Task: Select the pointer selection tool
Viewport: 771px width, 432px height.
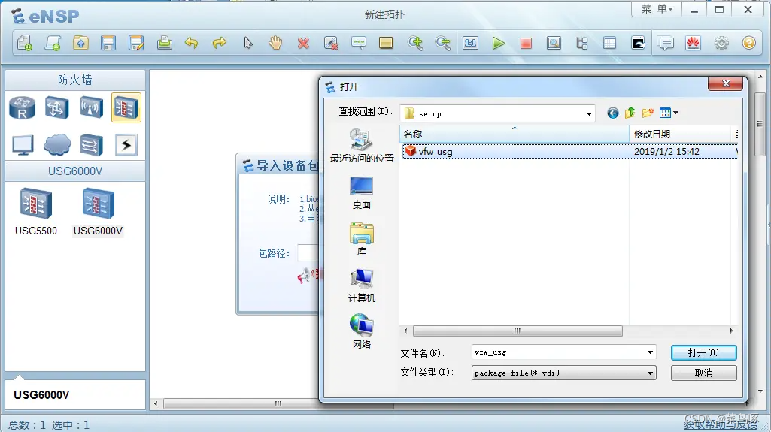Action: [247, 44]
